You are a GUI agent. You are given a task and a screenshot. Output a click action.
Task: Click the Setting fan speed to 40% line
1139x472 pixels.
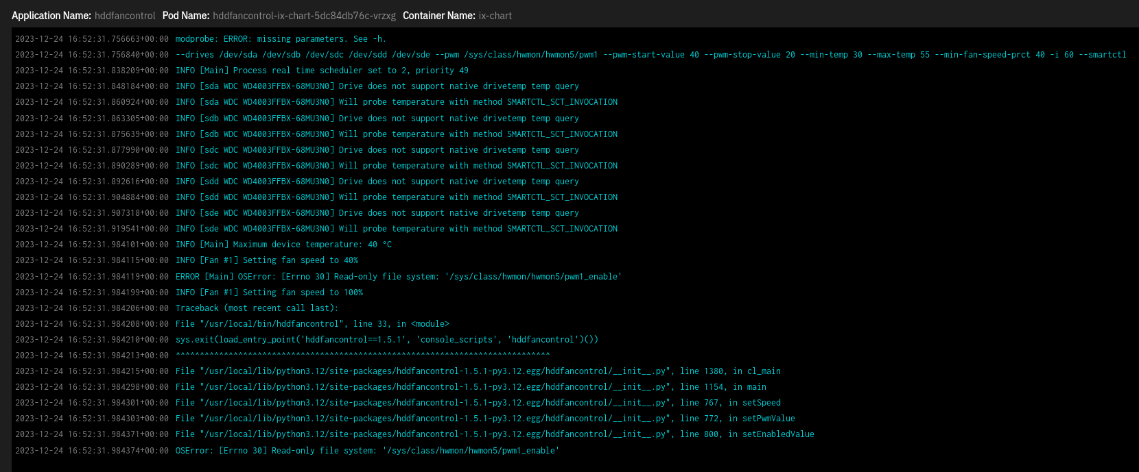266,260
